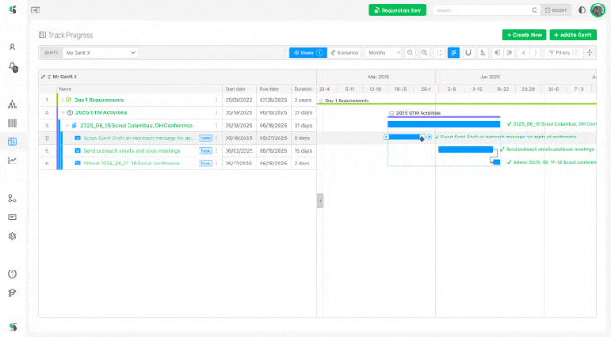Collapse the grid panel splitter arrow

320,200
